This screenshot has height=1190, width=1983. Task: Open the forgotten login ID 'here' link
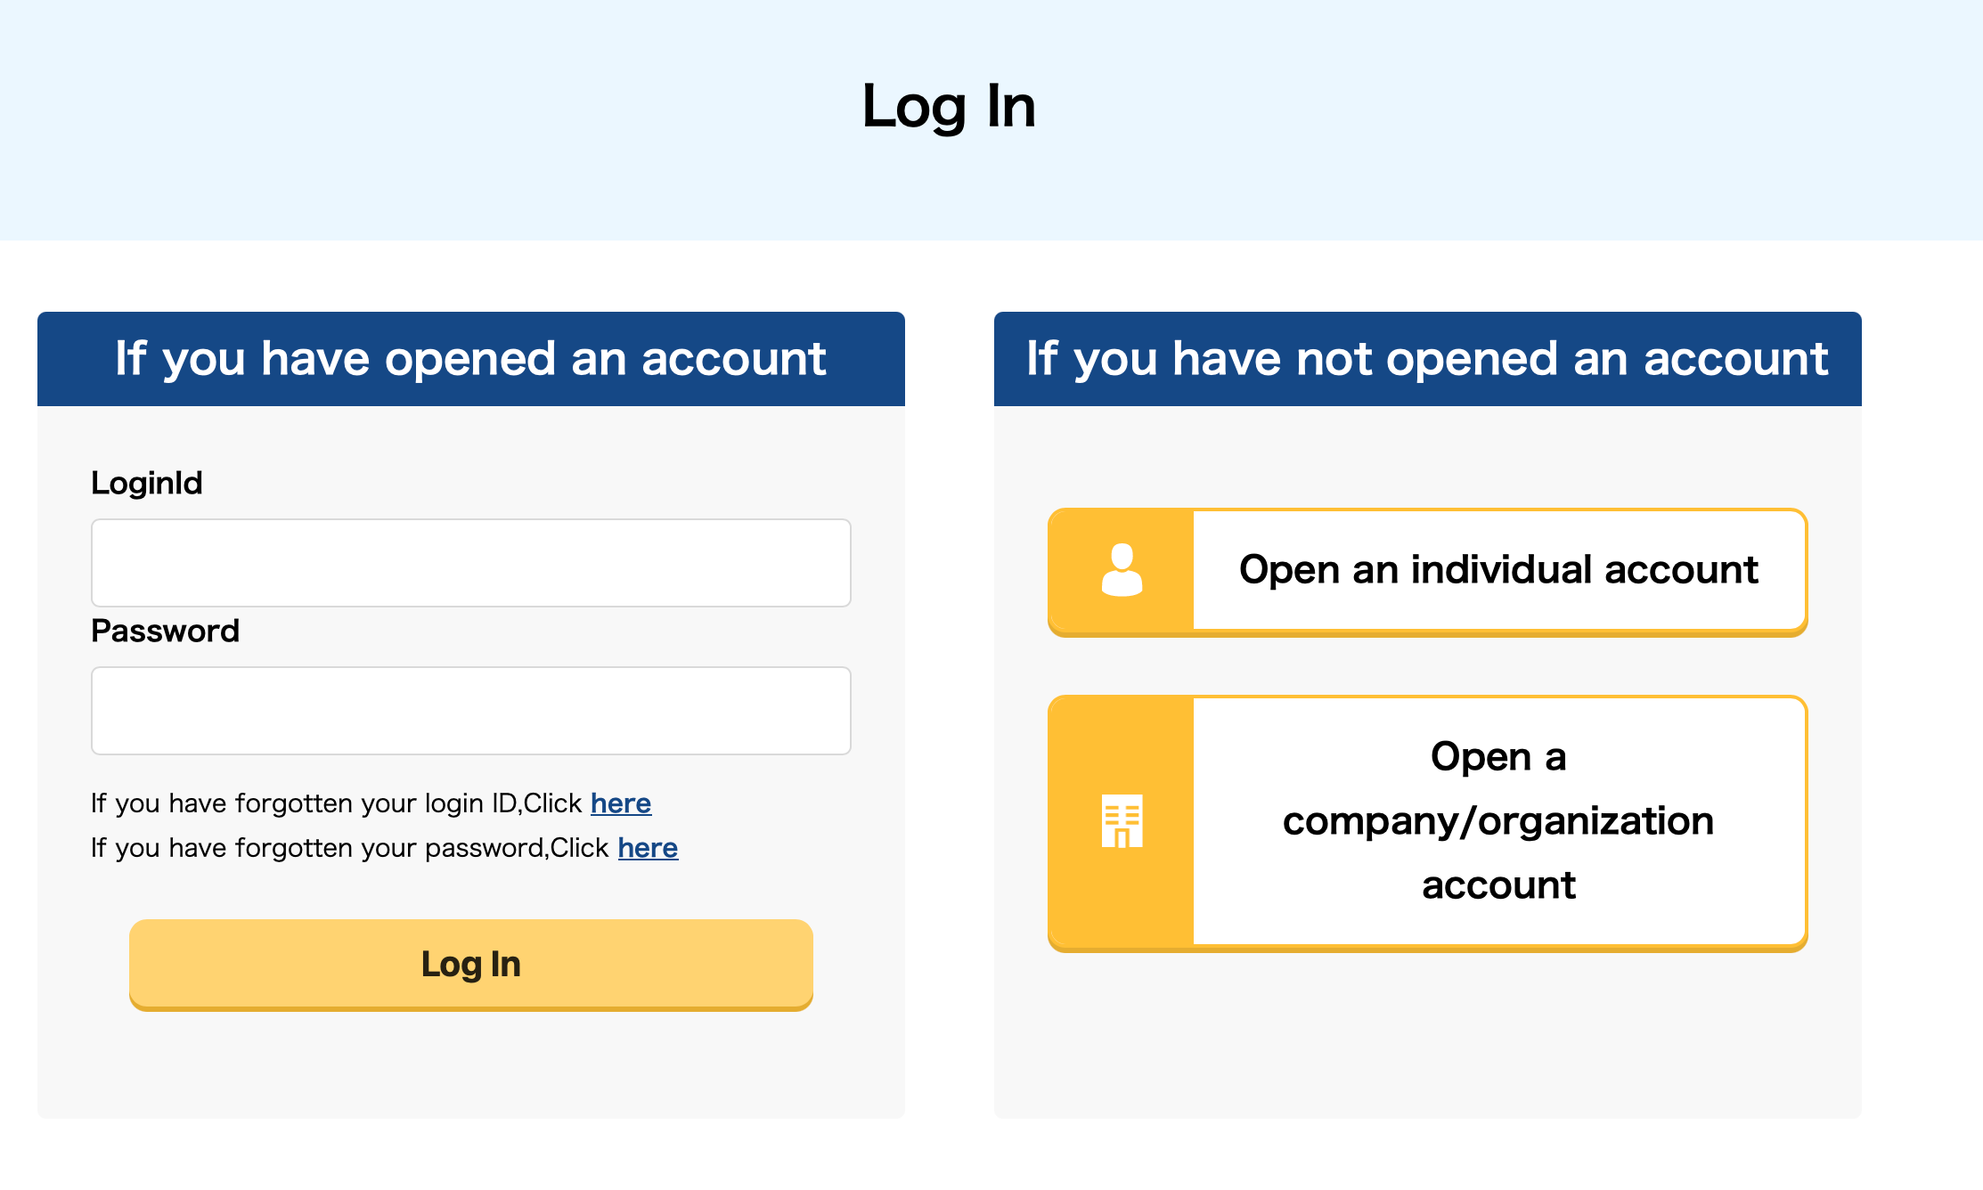(x=620, y=803)
